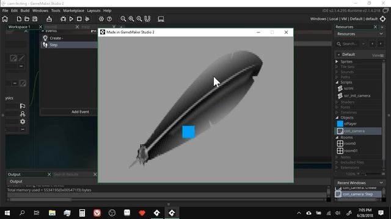
Task: Click the Create Executable export icon
Action: click(49, 19)
